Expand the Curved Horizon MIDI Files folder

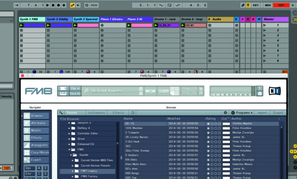(73, 160)
